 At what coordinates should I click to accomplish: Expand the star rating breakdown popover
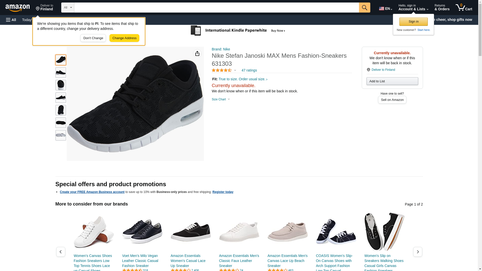(224, 70)
